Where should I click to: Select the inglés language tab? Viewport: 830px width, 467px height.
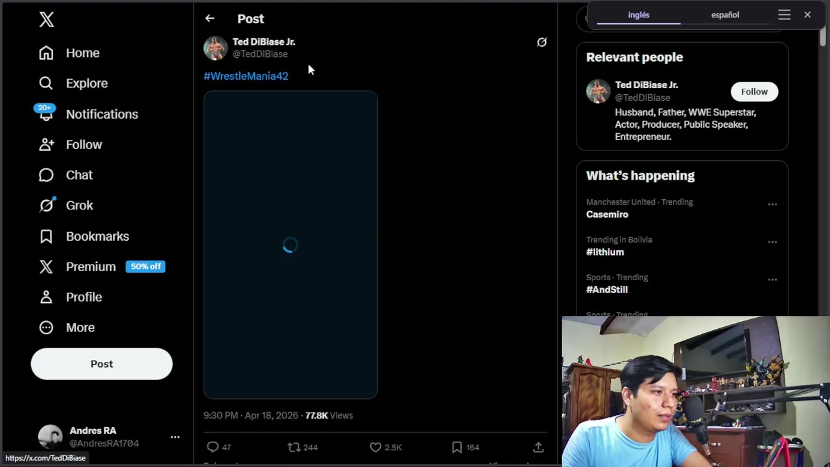639,15
